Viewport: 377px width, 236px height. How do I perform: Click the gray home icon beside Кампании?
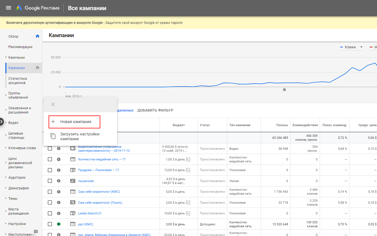[x=37, y=68]
